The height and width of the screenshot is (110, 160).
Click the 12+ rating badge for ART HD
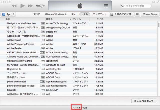tap(42, 53)
